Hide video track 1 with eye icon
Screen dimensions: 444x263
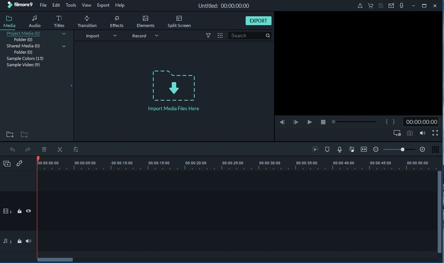coord(28,211)
